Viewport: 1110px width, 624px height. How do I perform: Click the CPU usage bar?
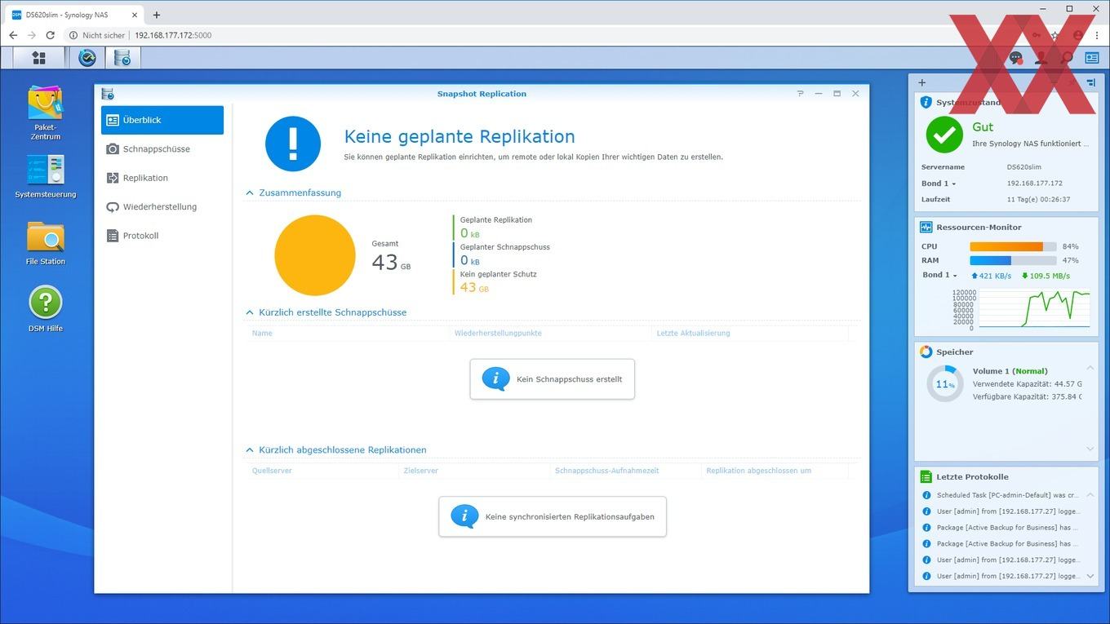(x=1013, y=246)
